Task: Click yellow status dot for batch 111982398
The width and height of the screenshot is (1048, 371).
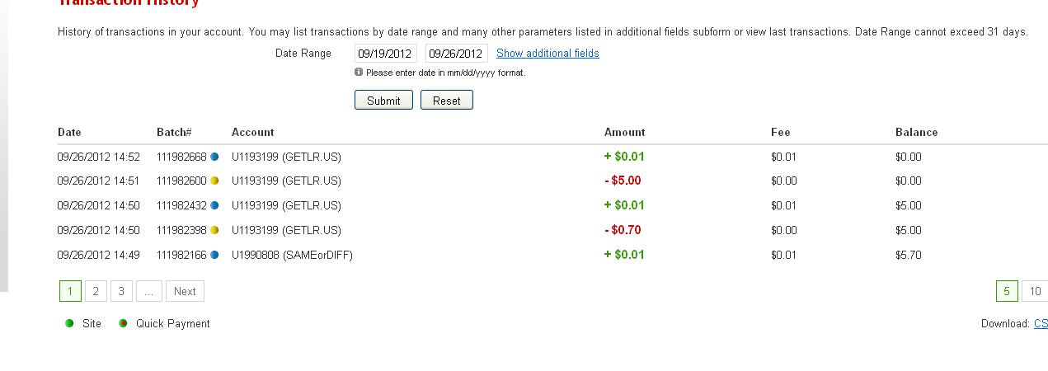Action: (x=214, y=230)
